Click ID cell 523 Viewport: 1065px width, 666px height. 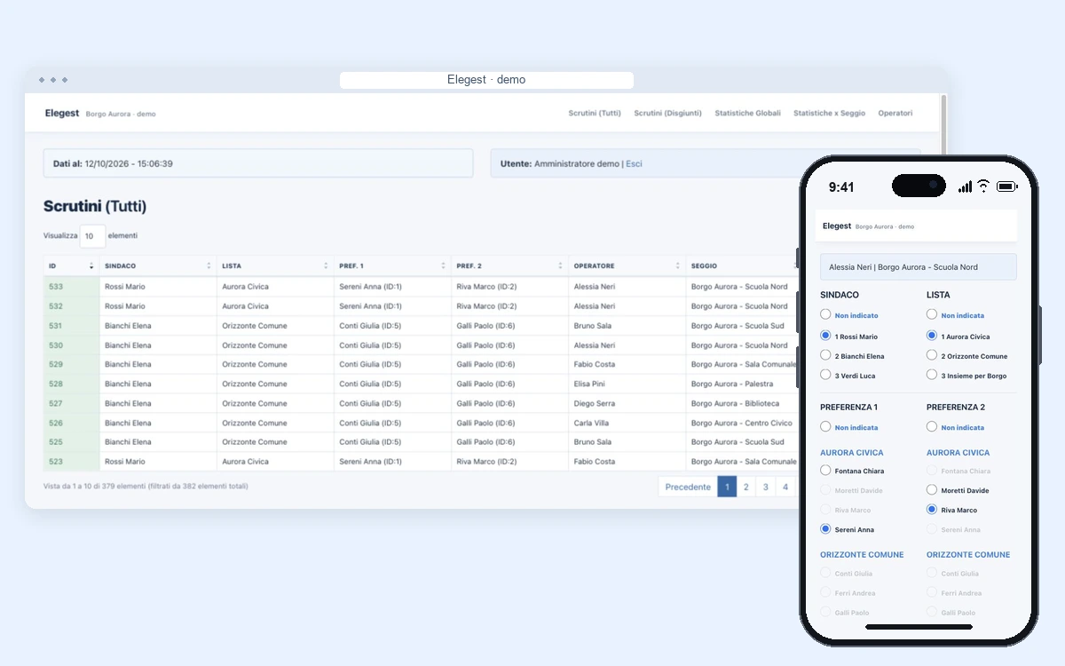[x=72, y=462]
